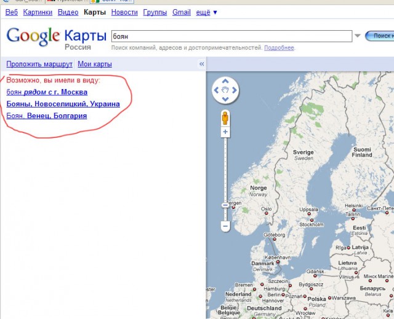Screen dimensions: 394x319
Task: Click the Latvija label on map
Action: [x=360, y=247]
